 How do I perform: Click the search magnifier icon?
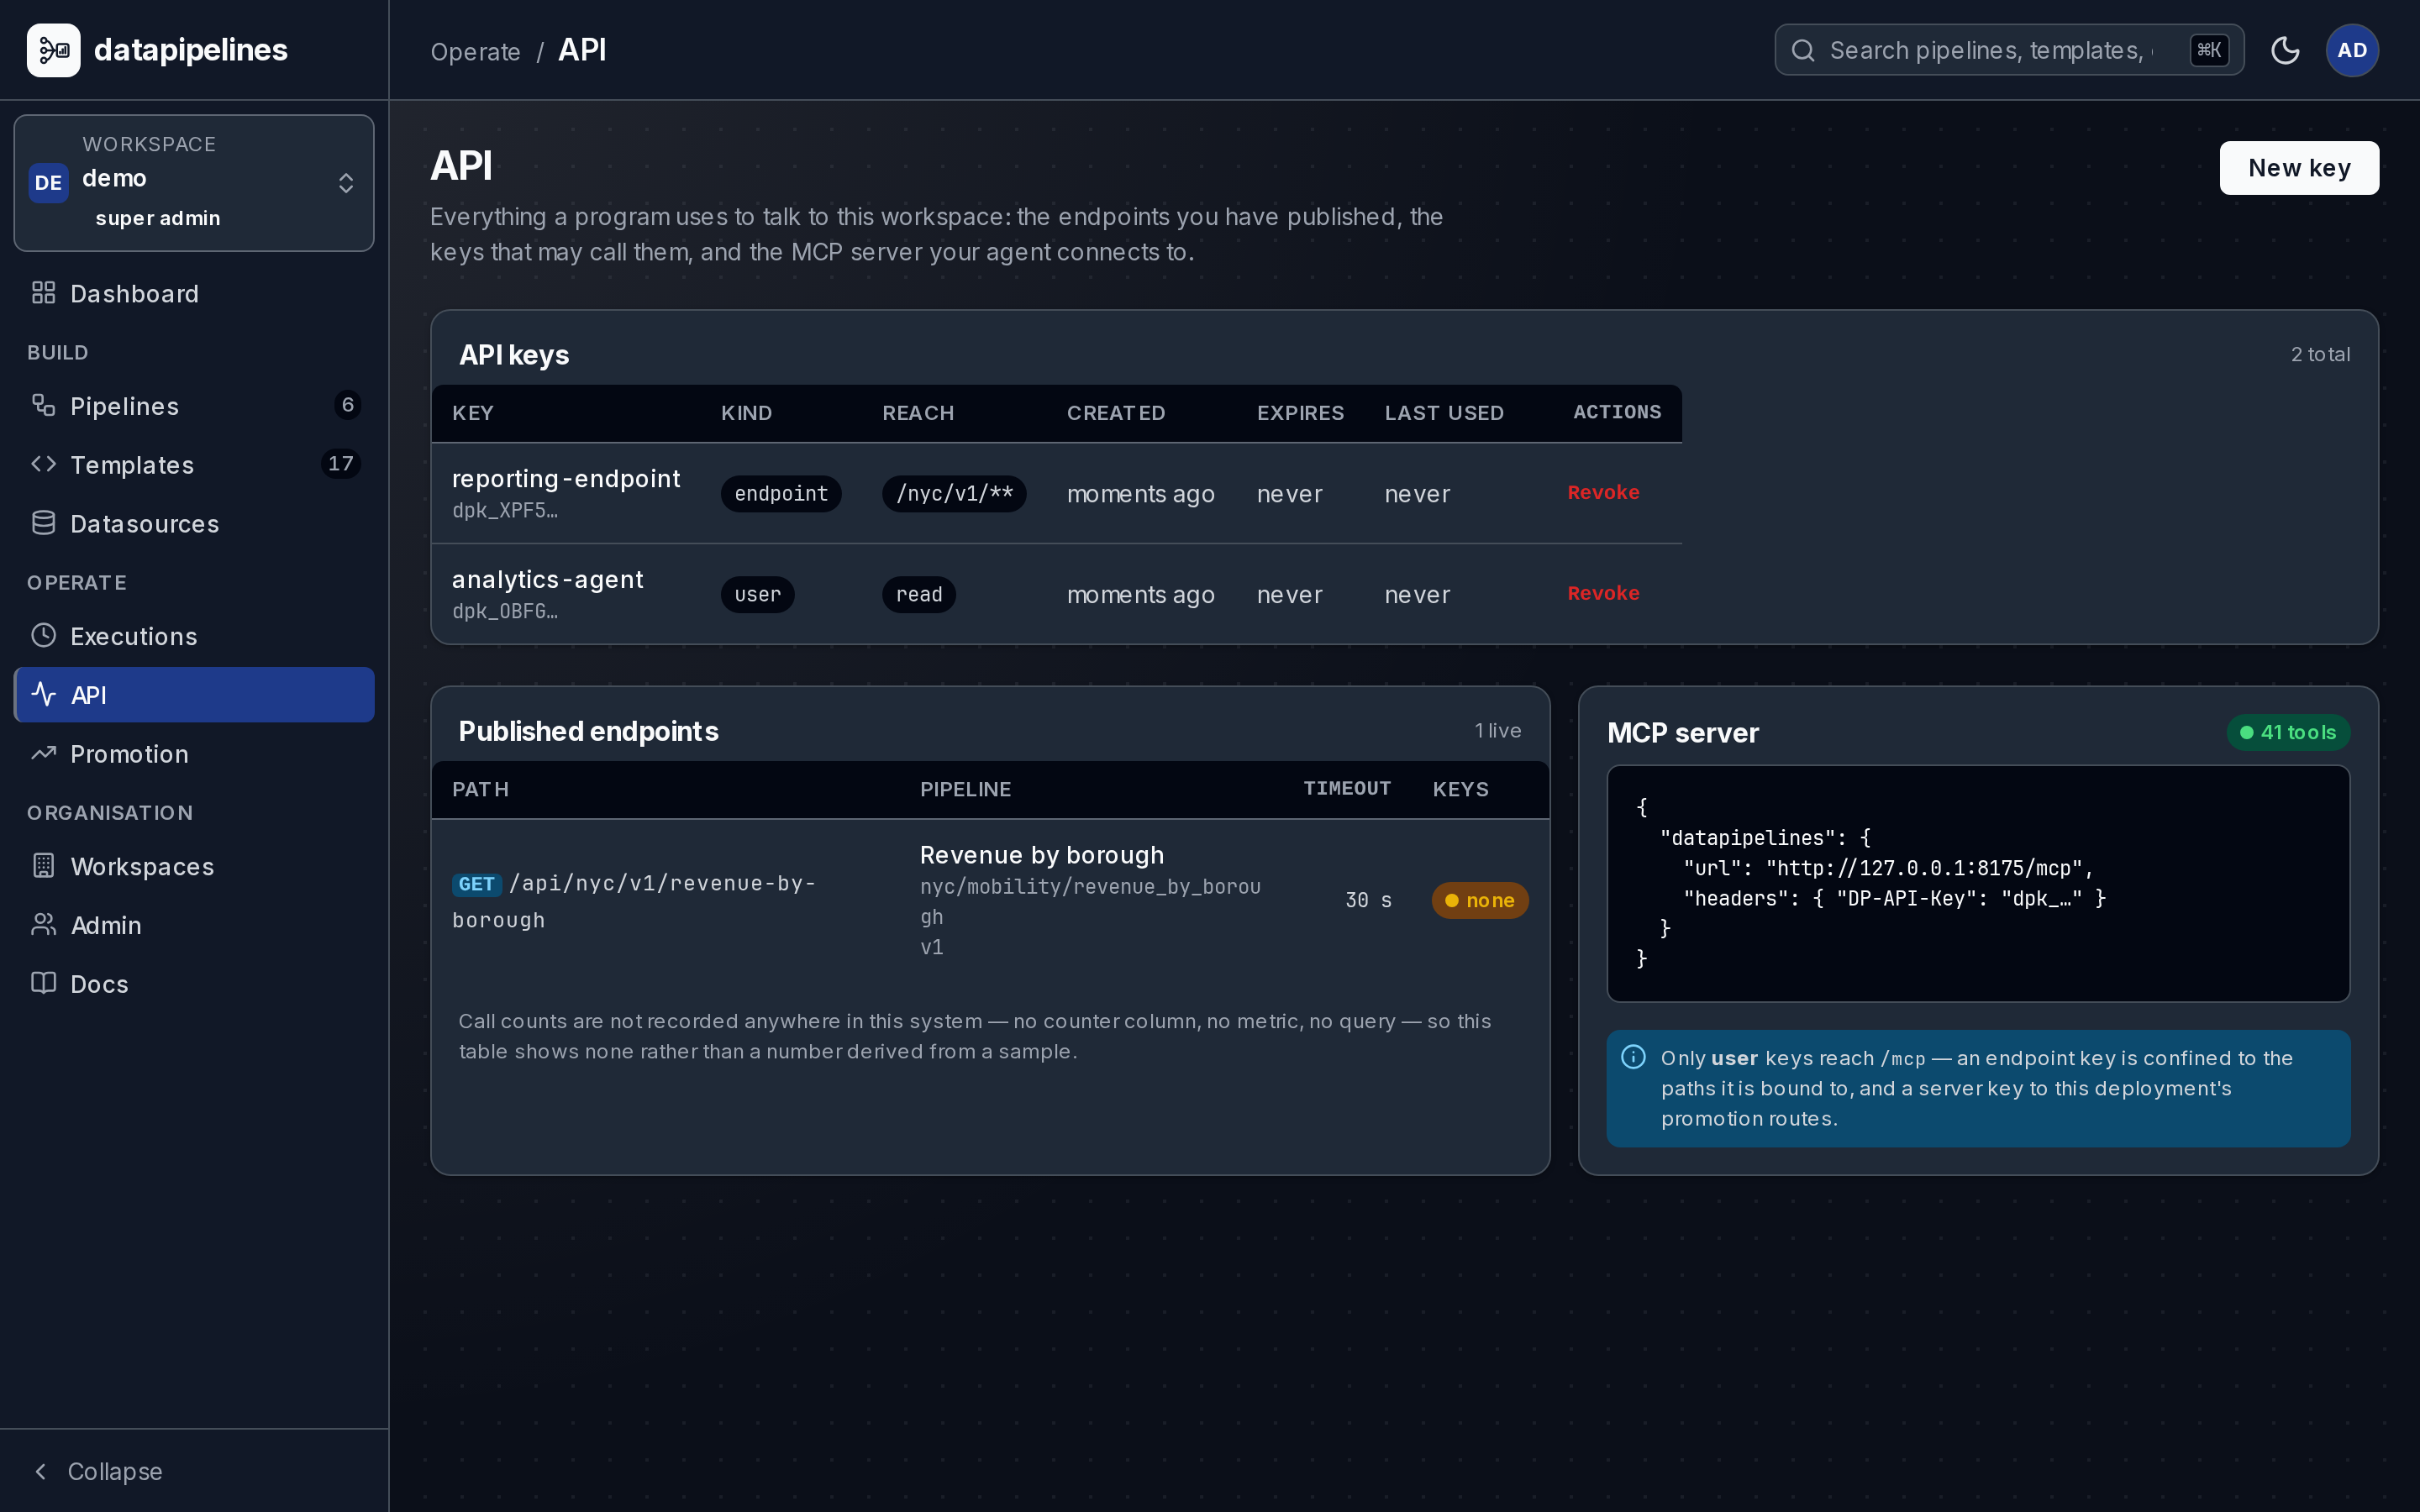(x=1803, y=50)
